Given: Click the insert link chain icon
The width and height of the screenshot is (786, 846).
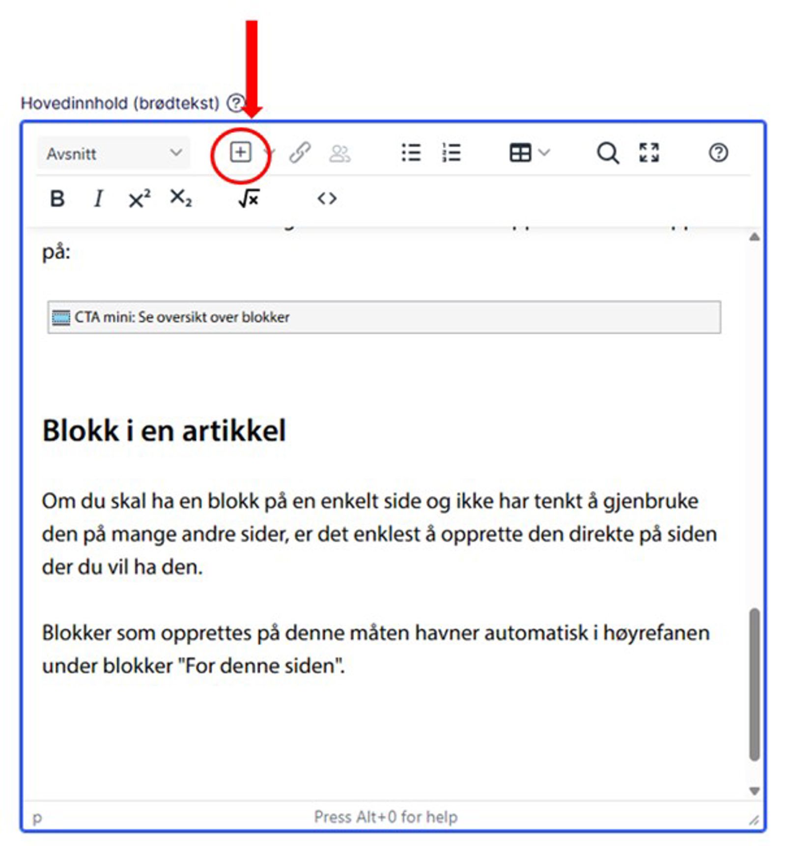Looking at the screenshot, I should [x=300, y=153].
